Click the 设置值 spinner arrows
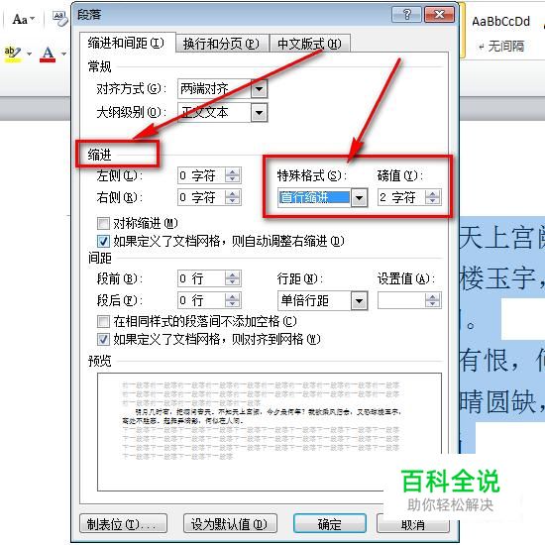This screenshot has height=545, width=545. tap(433, 300)
